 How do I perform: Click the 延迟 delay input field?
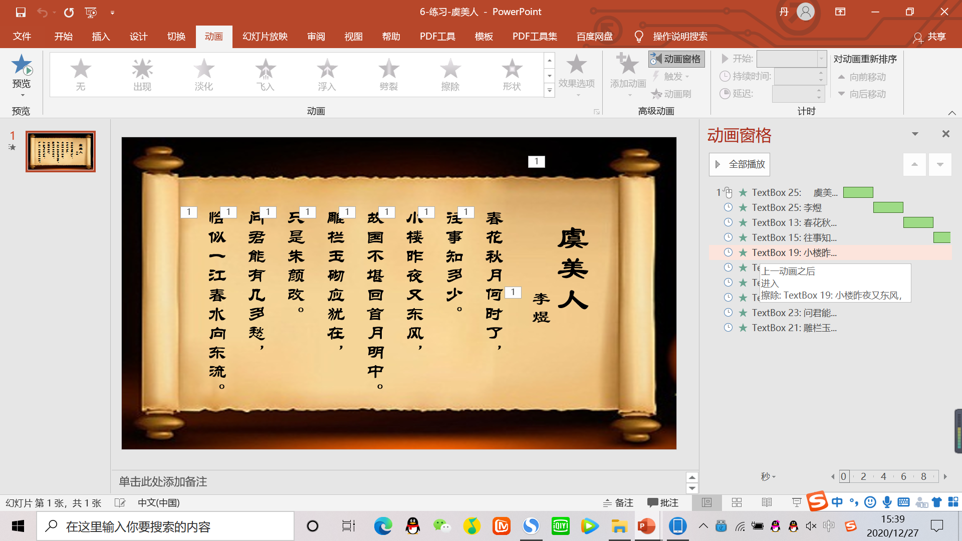[798, 94]
